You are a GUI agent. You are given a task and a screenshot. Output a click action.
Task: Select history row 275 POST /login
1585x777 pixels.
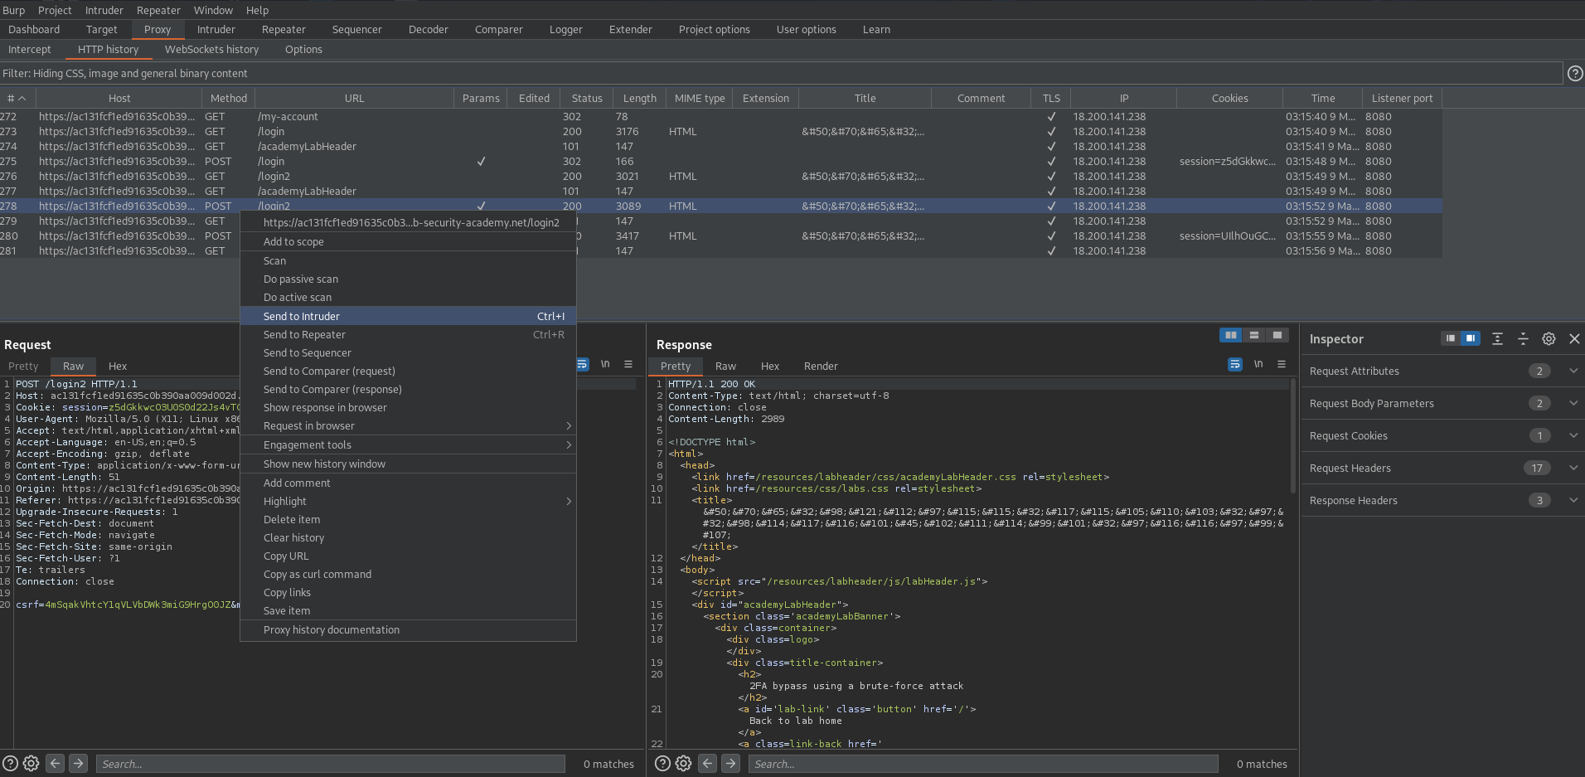(720, 162)
